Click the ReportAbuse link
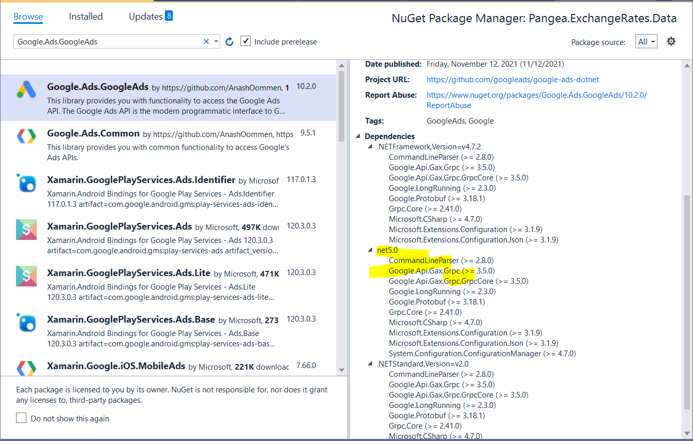The image size is (693, 441). tap(448, 105)
